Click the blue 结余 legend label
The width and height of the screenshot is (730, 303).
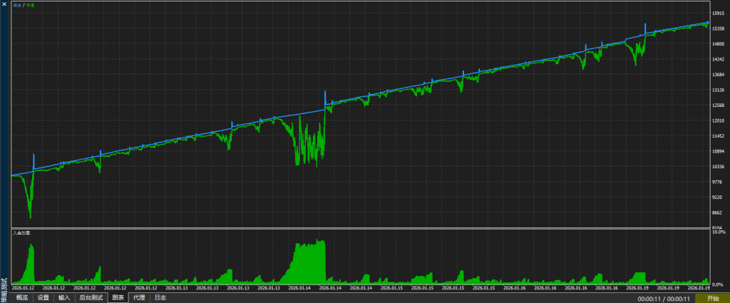[x=16, y=6]
